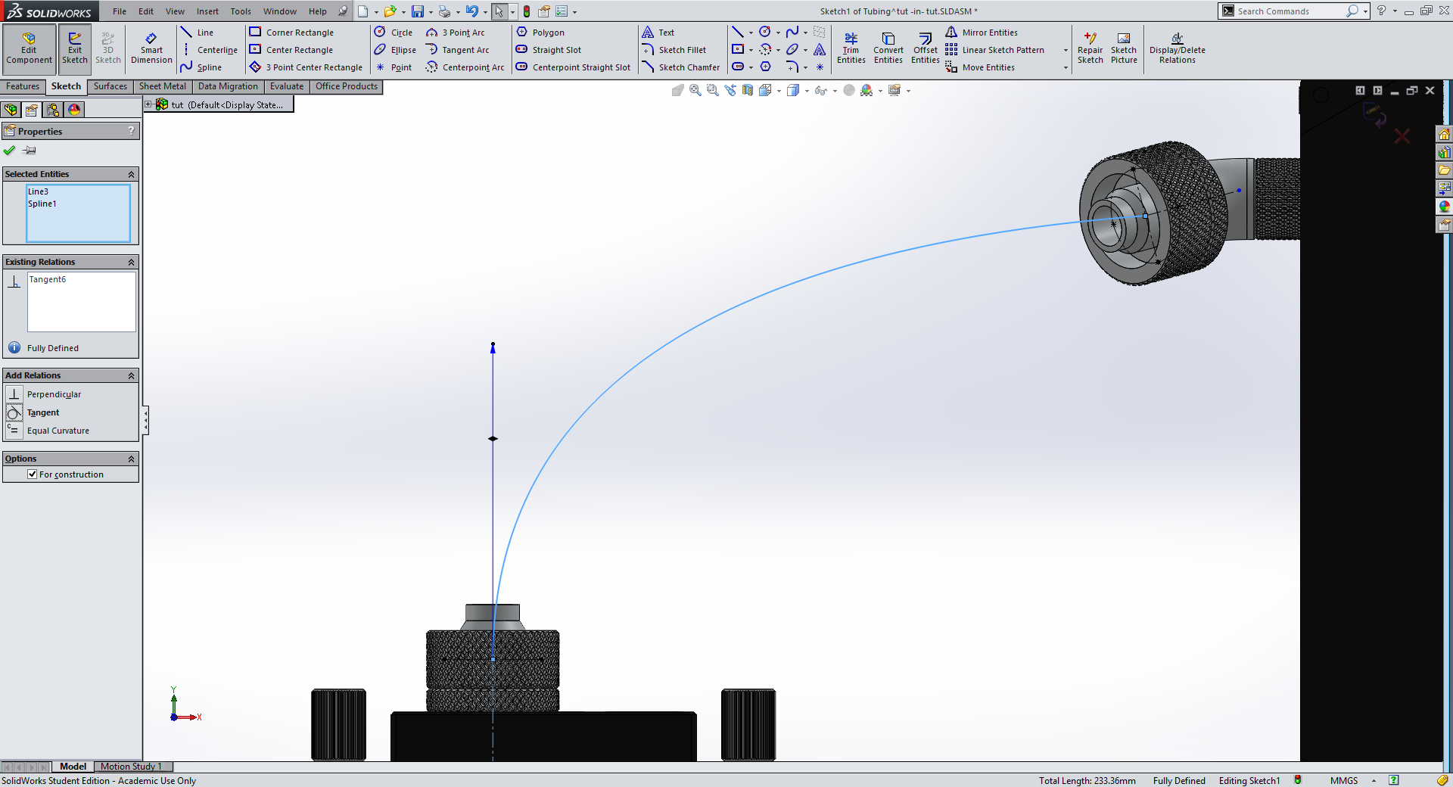
Task: Collapse the Selected Entities section
Action: (131, 174)
